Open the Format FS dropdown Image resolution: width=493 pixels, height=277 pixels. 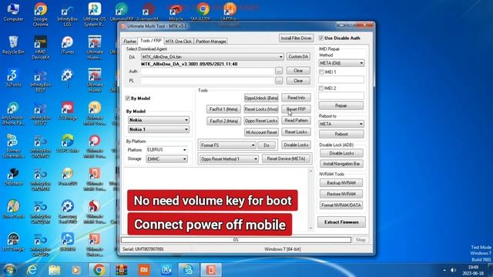pos(228,145)
